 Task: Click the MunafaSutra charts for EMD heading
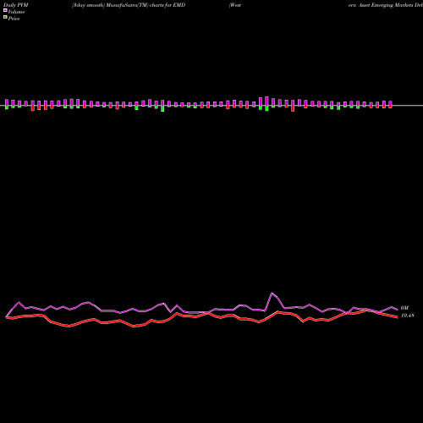click(x=129, y=5)
